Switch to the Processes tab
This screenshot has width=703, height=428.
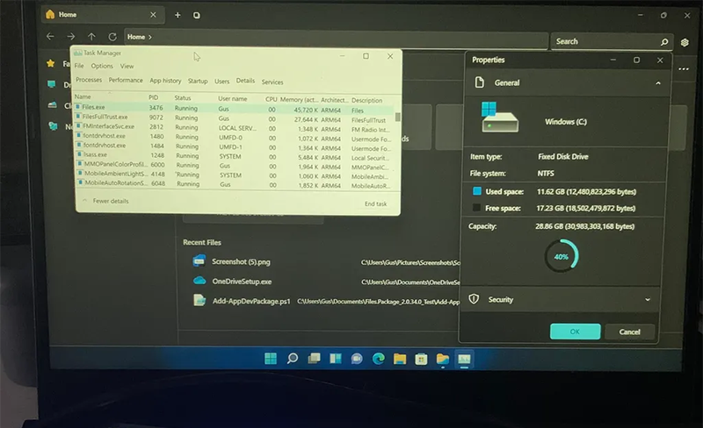[x=89, y=80]
